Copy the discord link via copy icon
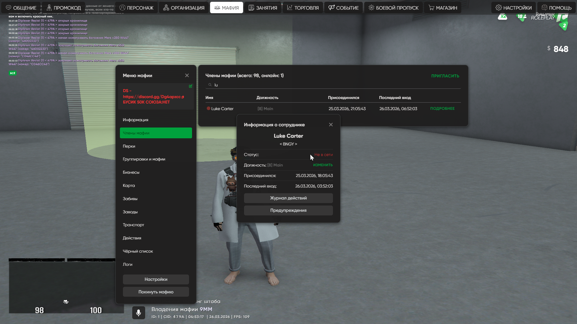 coord(183,97)
